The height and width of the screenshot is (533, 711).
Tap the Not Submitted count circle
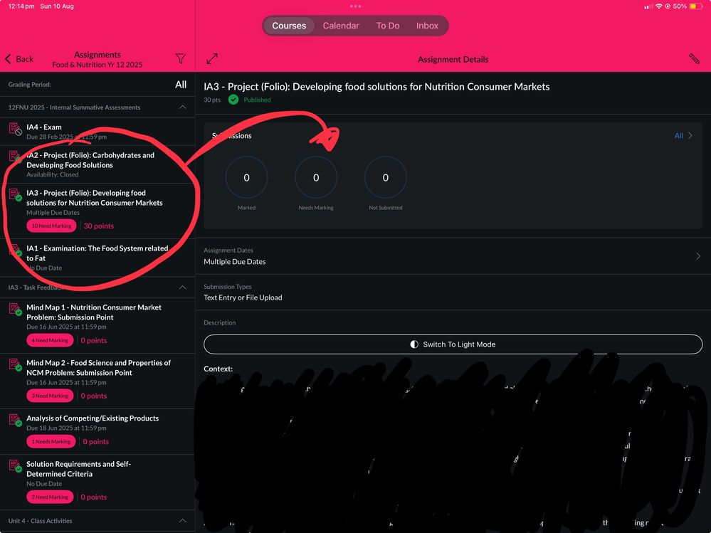click(385, 178)
